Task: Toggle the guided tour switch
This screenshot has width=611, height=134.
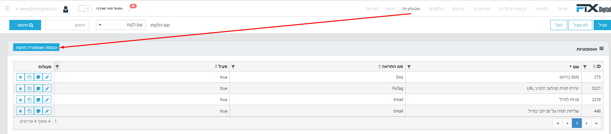Action: (85, 9)
